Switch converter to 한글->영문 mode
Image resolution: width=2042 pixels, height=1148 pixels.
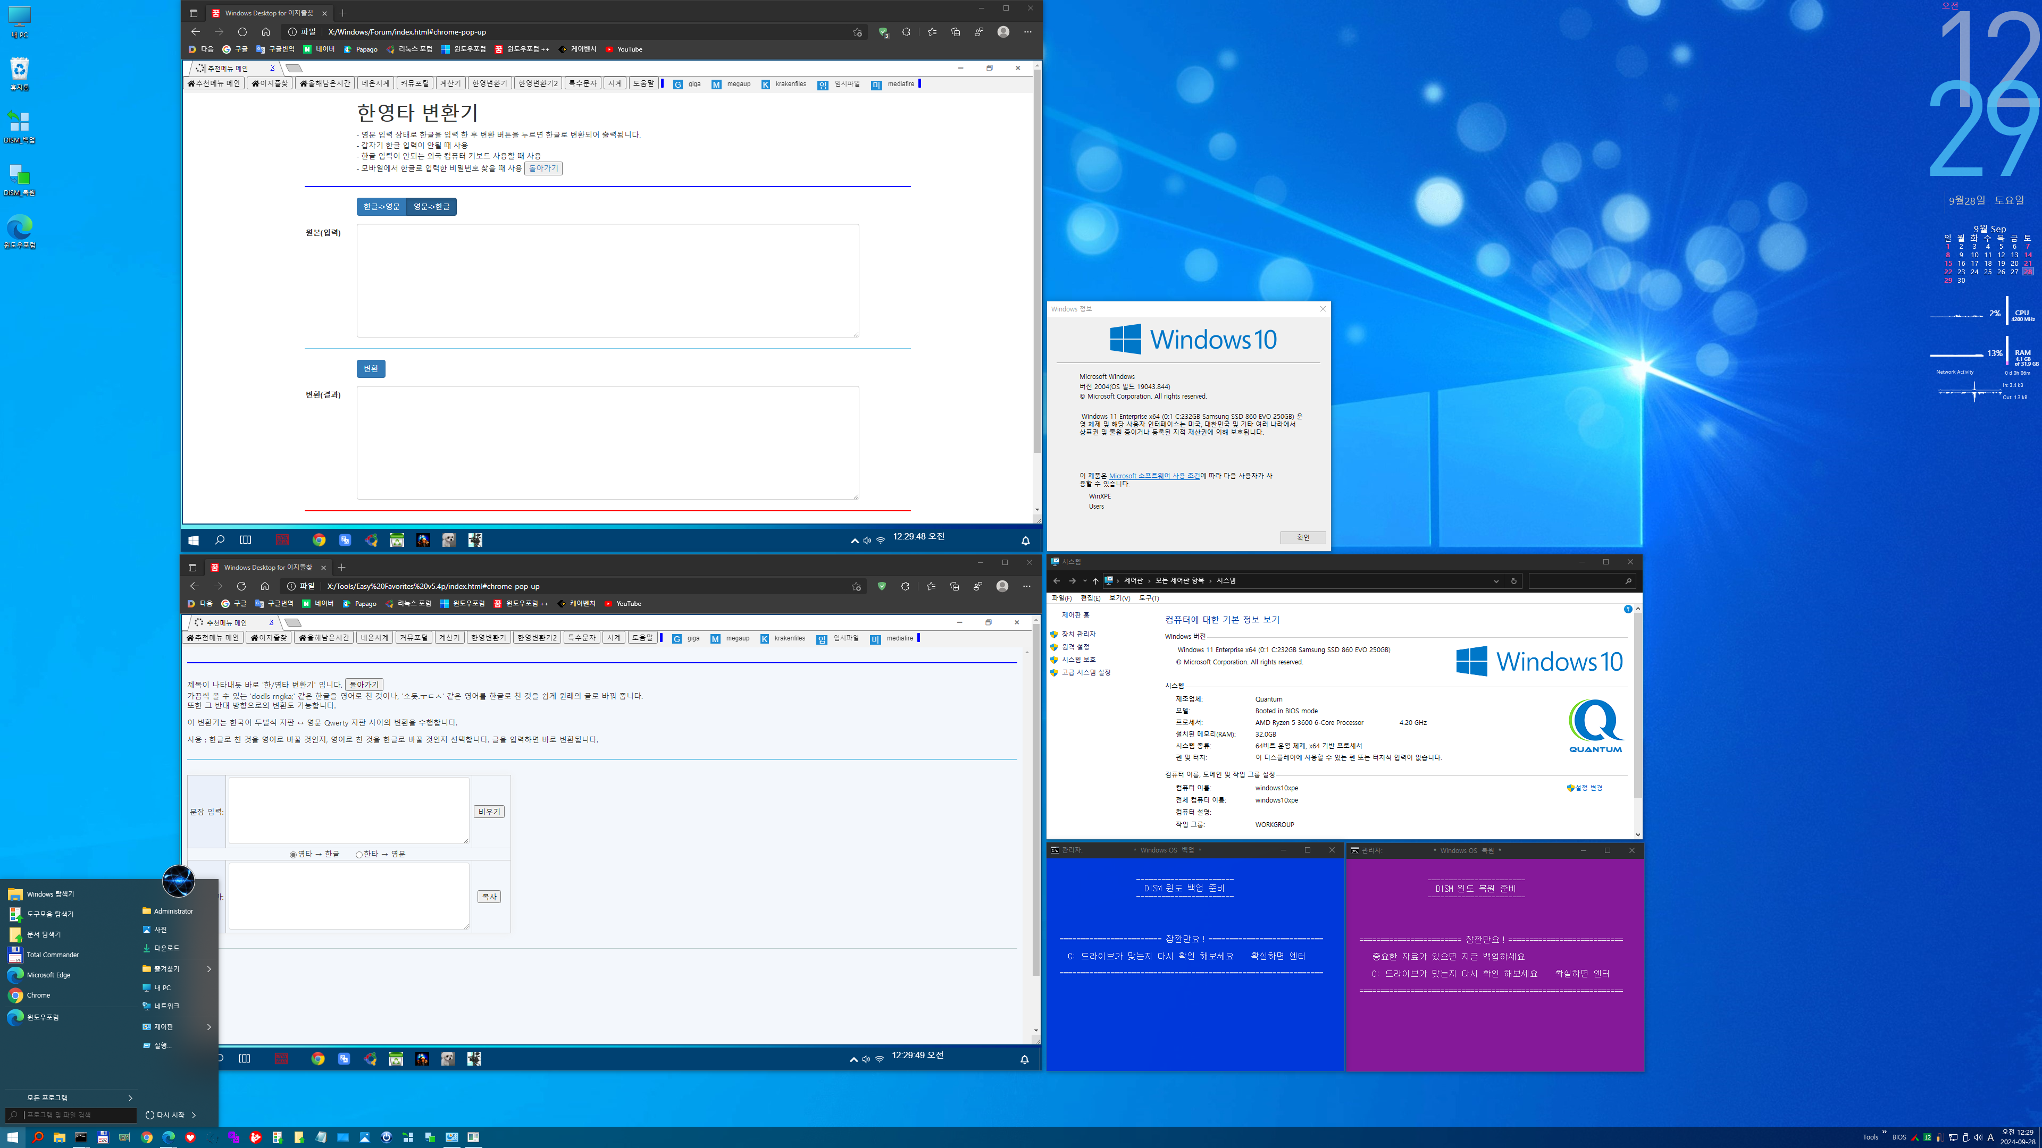381,207
